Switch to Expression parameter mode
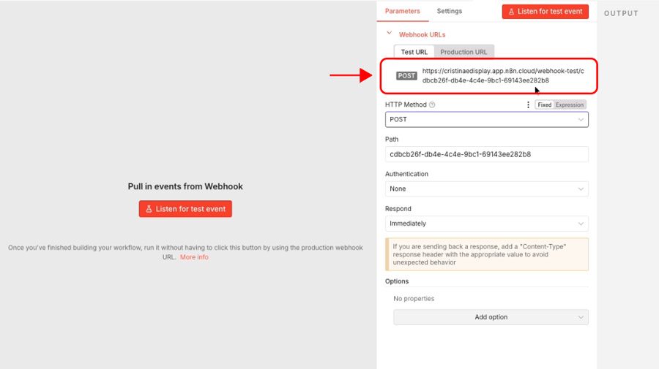 (x=570, y=105)
